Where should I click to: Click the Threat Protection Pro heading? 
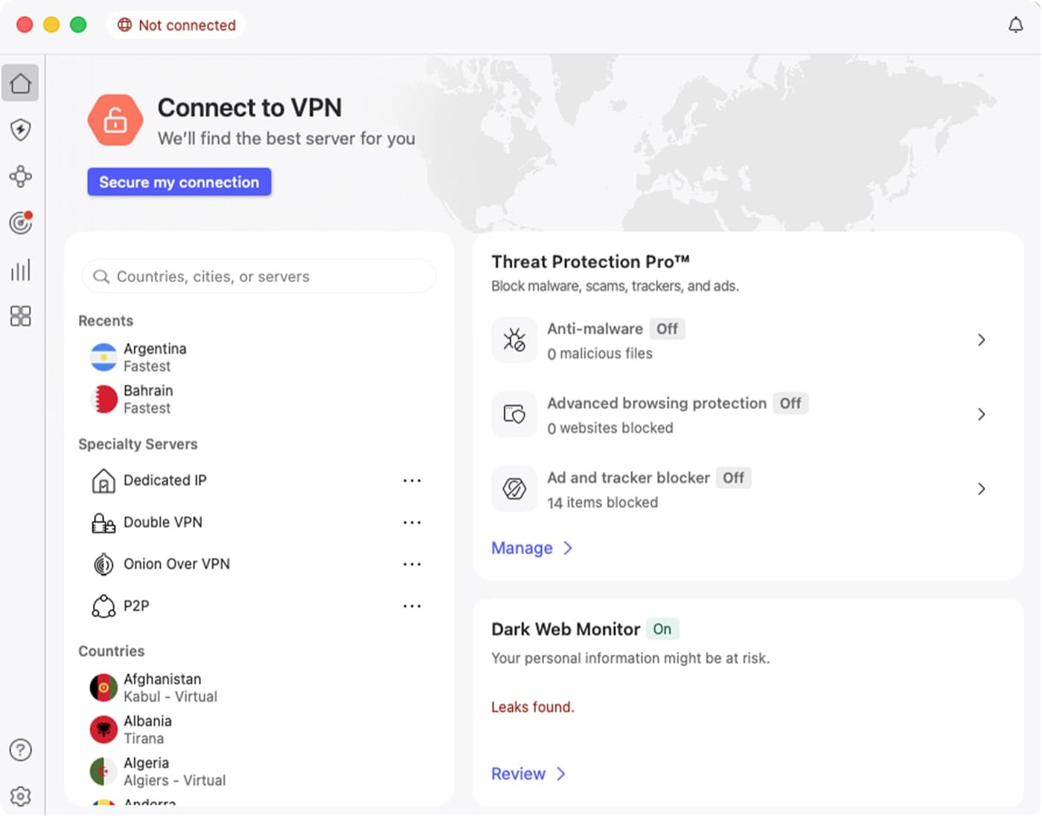coord(590,262)
